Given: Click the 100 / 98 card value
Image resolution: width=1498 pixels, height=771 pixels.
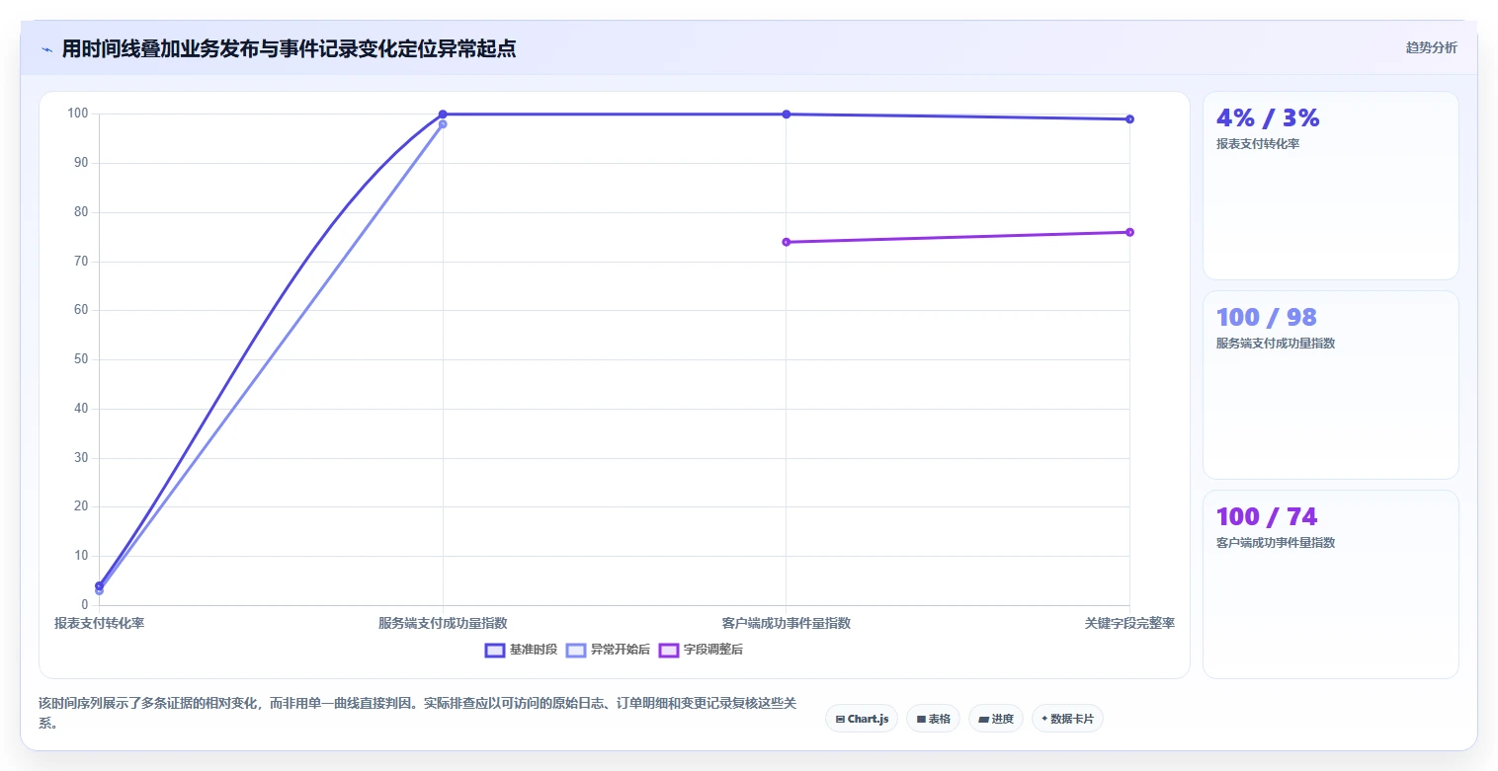Looking at the screenshot, I should coord(1267,317).
